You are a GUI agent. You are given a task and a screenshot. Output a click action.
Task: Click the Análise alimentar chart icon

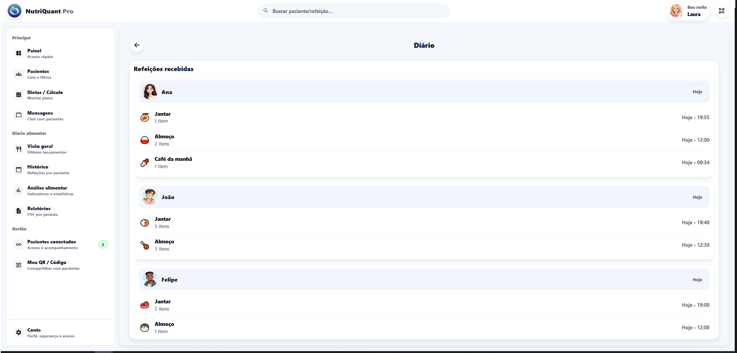point(19,191)
